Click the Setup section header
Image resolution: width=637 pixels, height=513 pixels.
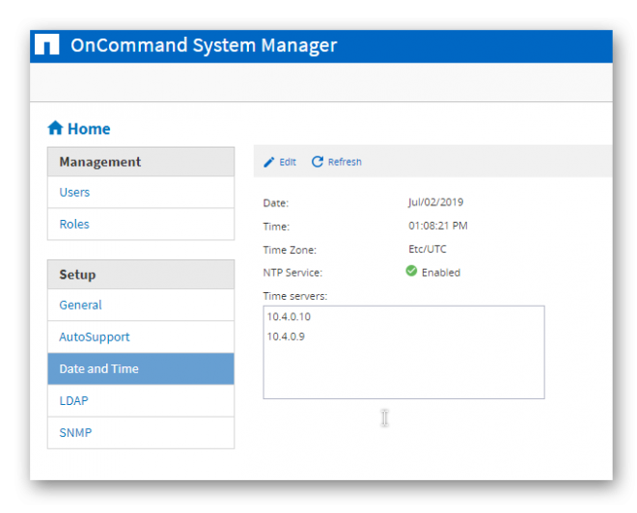tap(141, 275)
